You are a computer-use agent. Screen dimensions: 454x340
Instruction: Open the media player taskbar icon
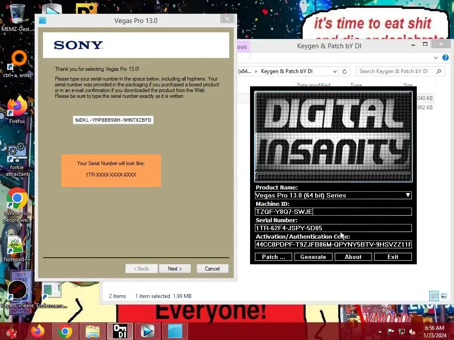(x=147, y=331)
